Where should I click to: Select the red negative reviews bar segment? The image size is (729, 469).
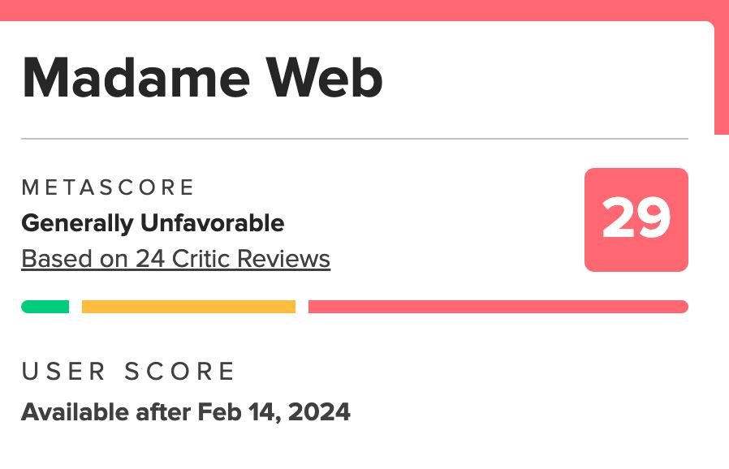498,307
